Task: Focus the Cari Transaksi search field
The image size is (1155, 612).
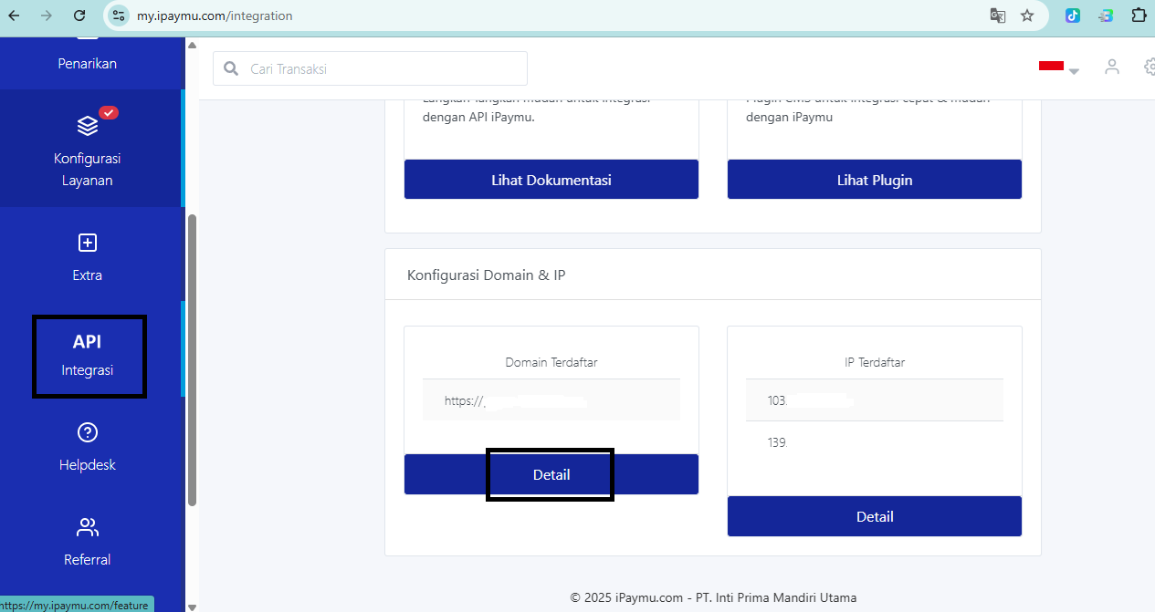Action: 370,68
